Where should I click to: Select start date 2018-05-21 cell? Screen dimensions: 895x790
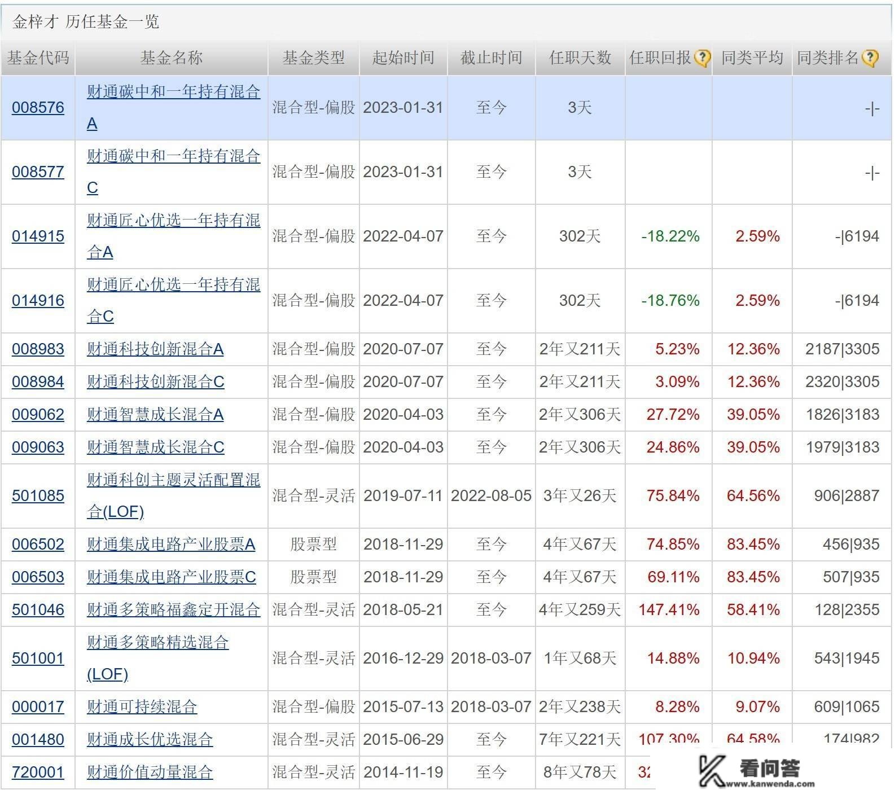tap(403, 609)
